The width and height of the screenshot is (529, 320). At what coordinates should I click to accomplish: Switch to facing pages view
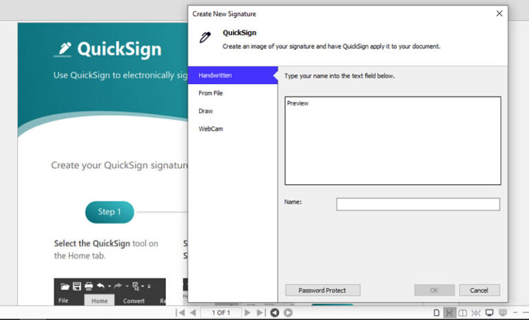point(462,312)
